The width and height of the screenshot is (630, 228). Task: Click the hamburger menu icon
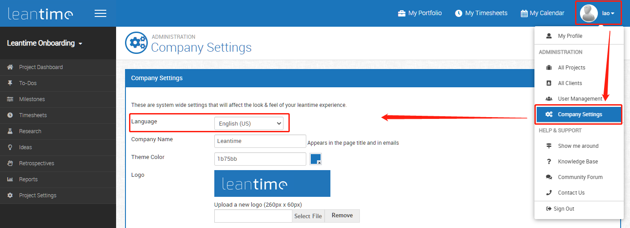click(x=100, y=13)
